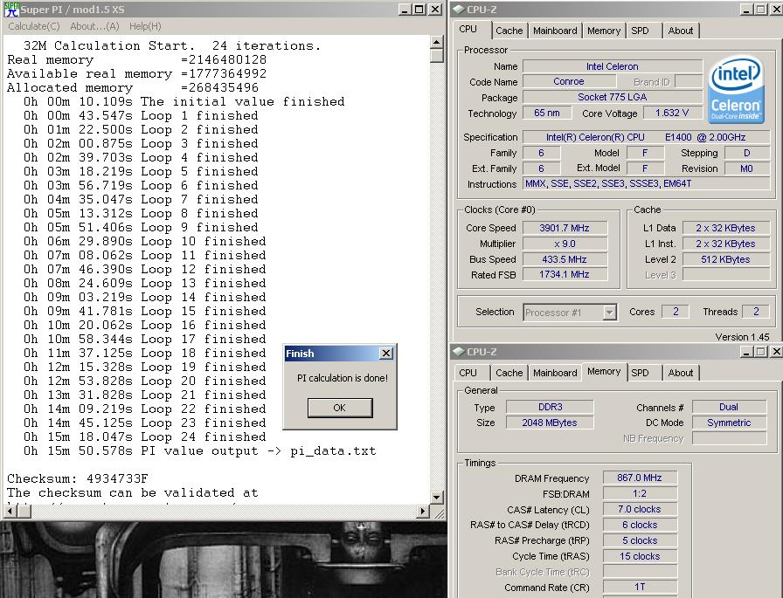Screen dimensions: 783x598
Task: Switch to About tab in lower CPU-Z
Action: [681, 373]
